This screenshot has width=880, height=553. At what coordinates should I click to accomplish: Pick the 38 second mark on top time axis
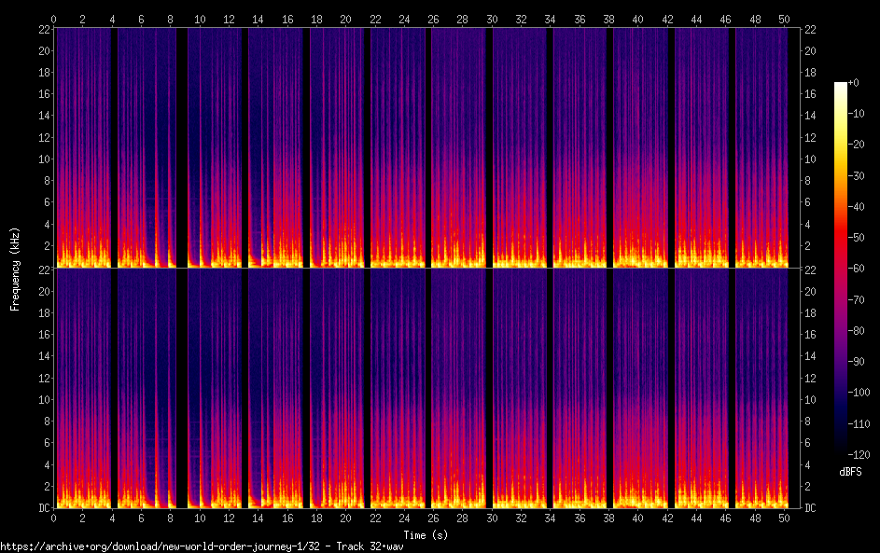coord(608,19)
